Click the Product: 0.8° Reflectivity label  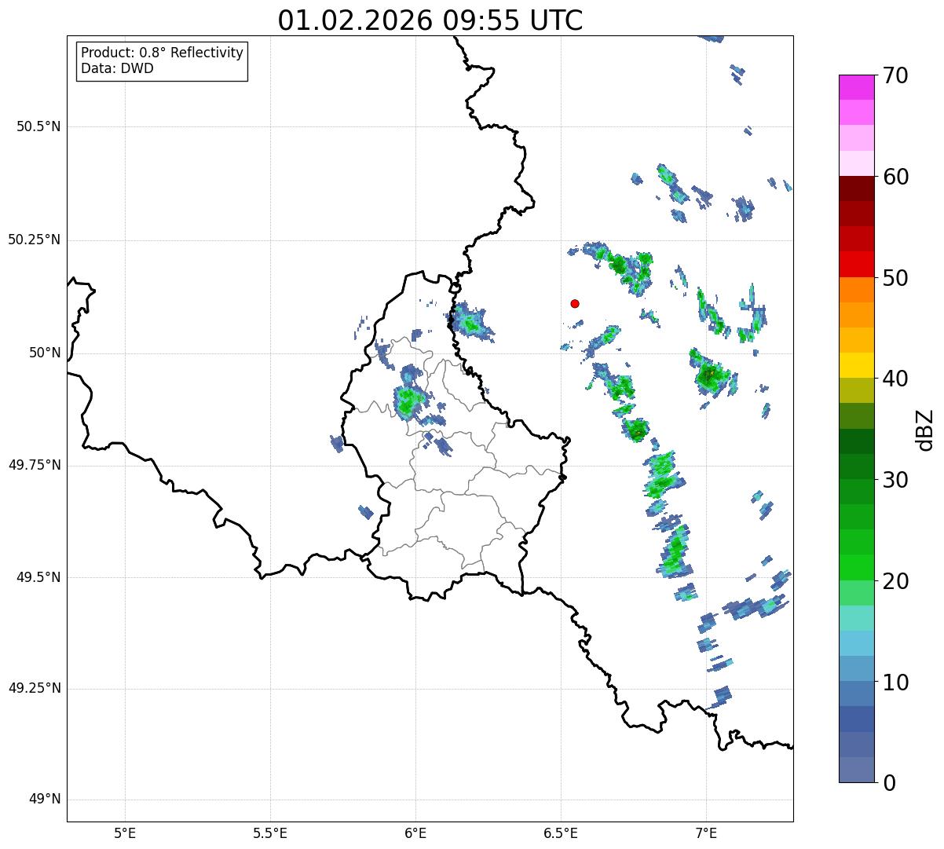pyautogui.click(x=163, y=53)
